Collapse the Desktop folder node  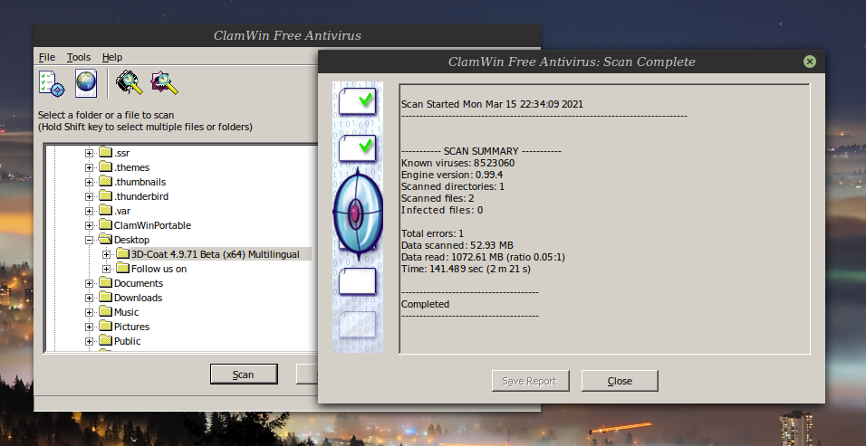(x=89, y=240)
